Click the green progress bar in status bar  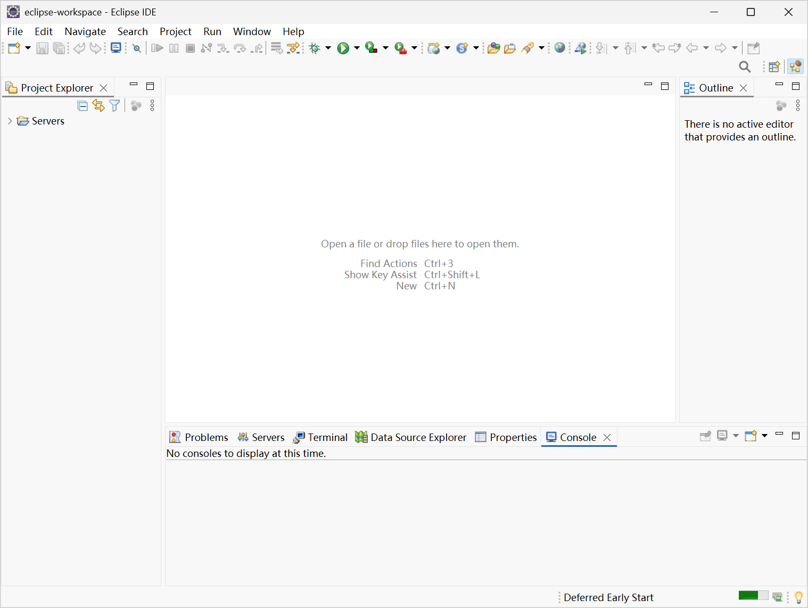[x=753, y=595]
